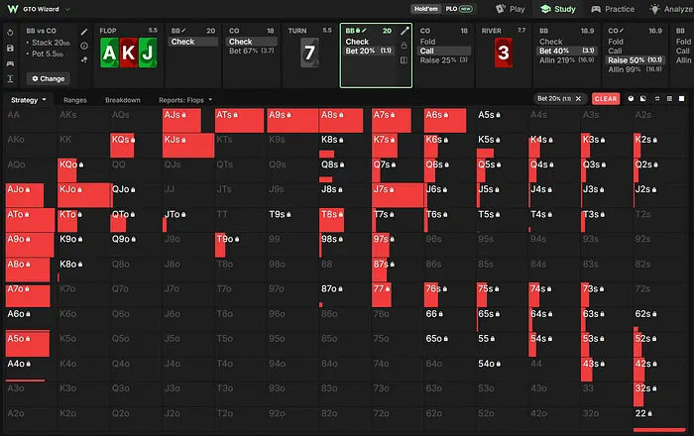Open the info circle icon beside Stack
Image resolution: width=694 pixels, height=436 pixels.
[x=84, y=46]
